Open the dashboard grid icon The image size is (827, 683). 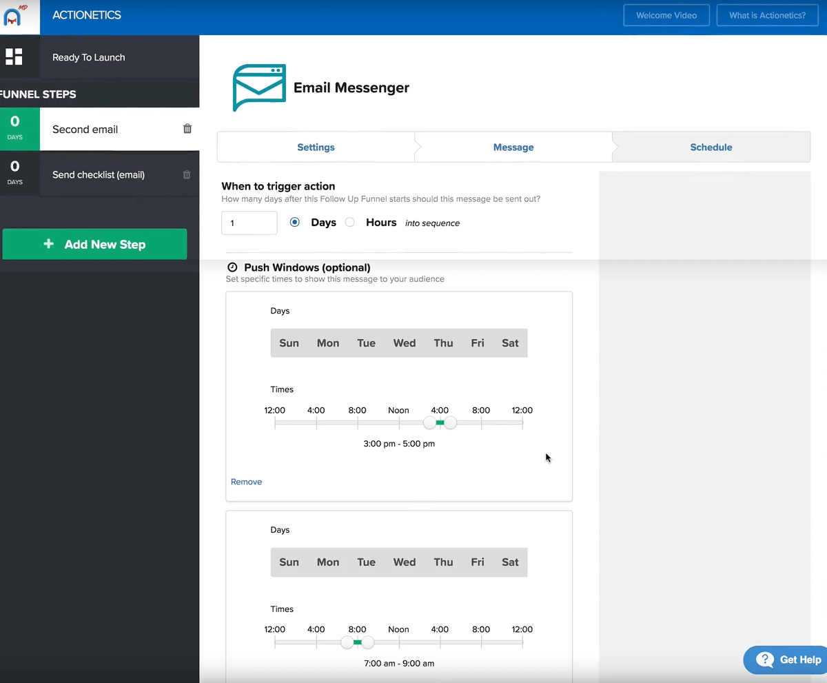coord(14,57)
